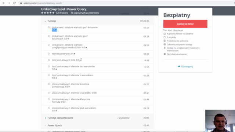
Task: Go back with the browser back arrow
Action: pyautogui.click(x=4, y=3)
